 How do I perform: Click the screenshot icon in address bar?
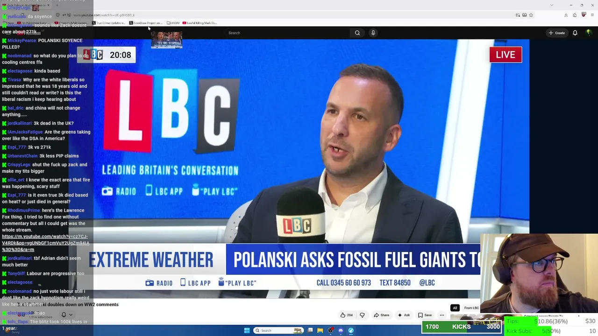click(524, 15)
